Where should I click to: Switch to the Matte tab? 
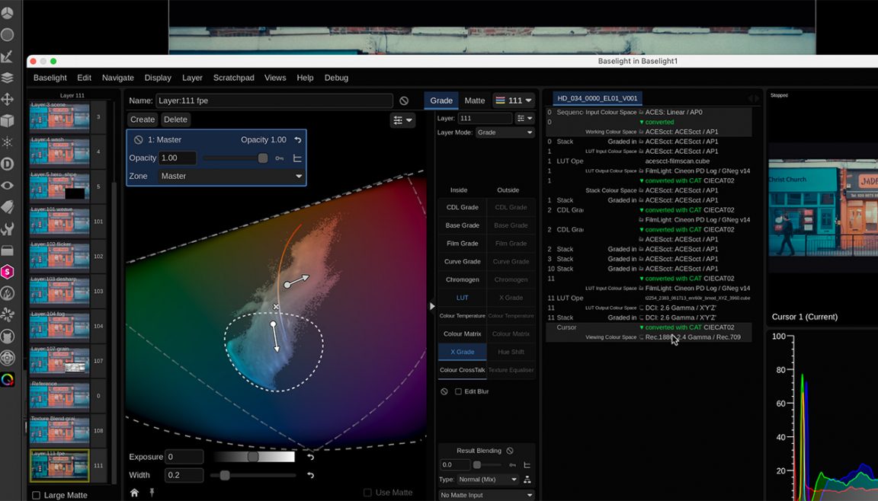pos(475,100)
